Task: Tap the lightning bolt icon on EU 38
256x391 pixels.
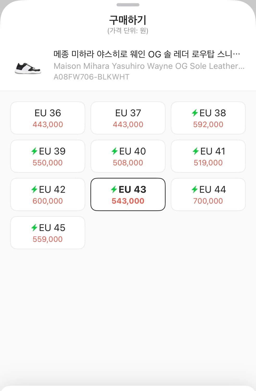Action: pyautogui.click(x=195, y=113)
